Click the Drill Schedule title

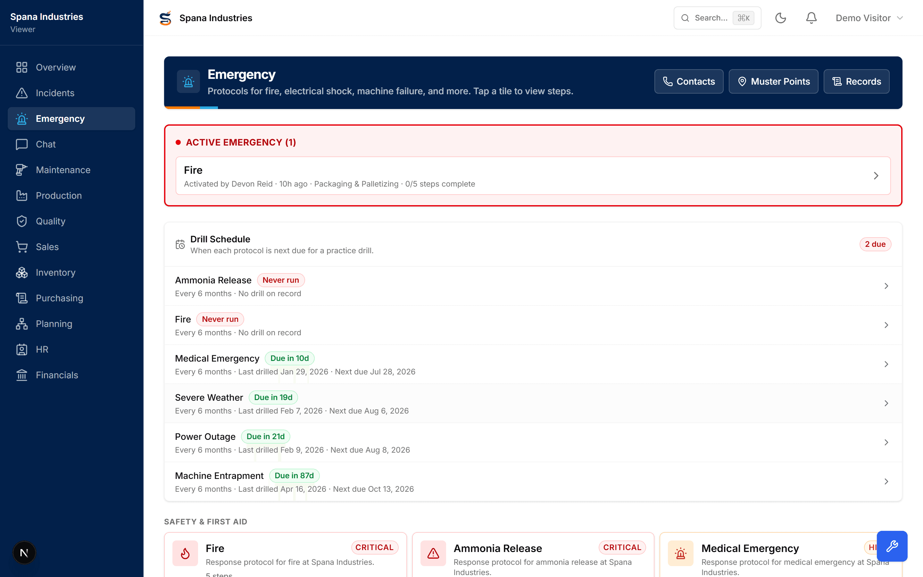pos(220,239)
